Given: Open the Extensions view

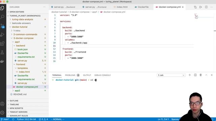Looking at the screenshot, I should (x=2, y=43).
